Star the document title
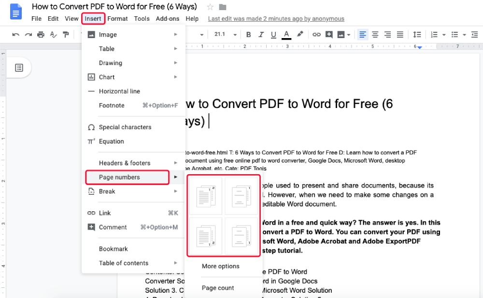Screen dimensions: 483x298 [x=210, y=7]
